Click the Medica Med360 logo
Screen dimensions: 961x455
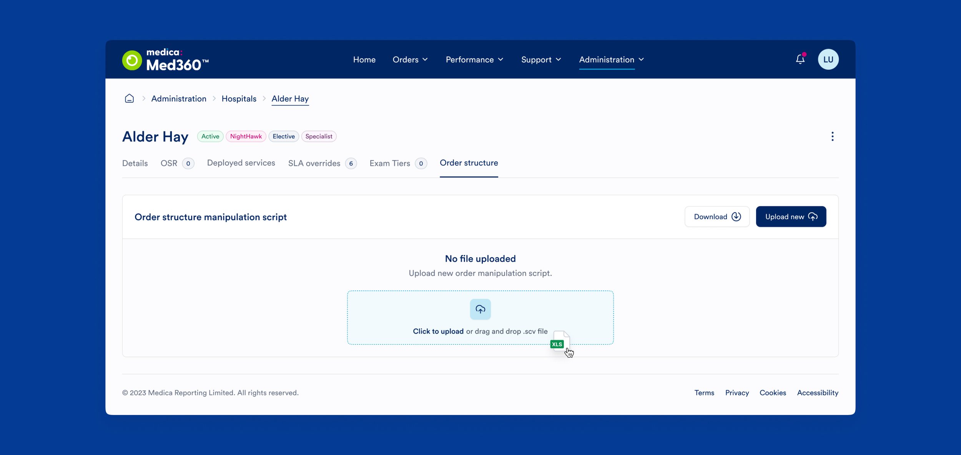tap(165, 60)
